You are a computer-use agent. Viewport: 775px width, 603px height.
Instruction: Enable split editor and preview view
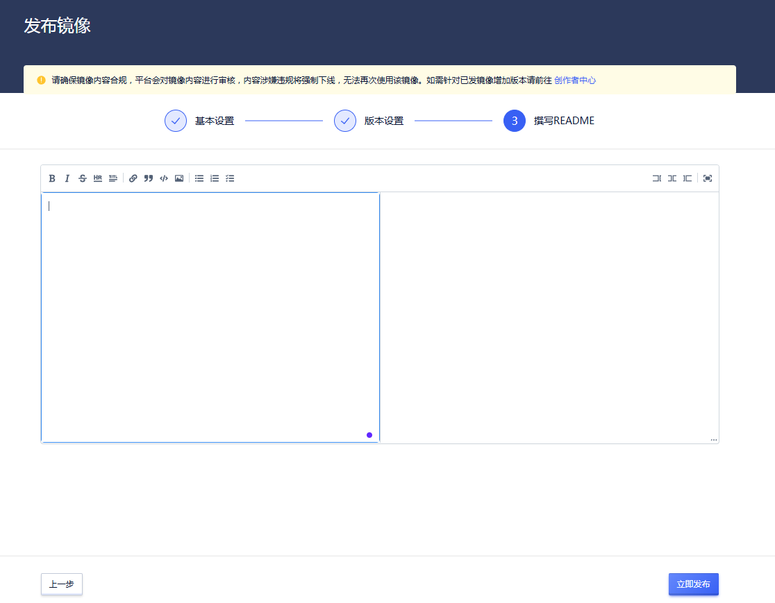coord(672,178)
